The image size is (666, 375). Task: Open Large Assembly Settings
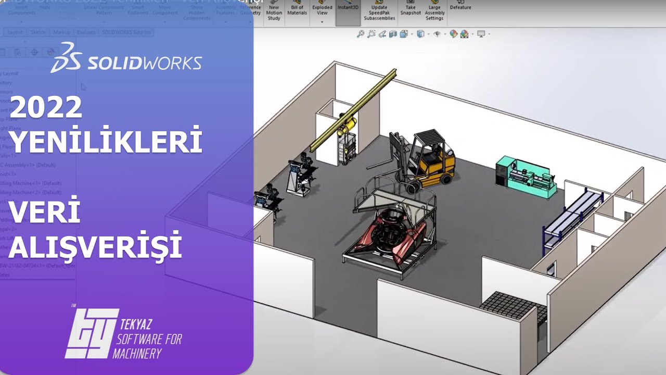pos(434,10)
